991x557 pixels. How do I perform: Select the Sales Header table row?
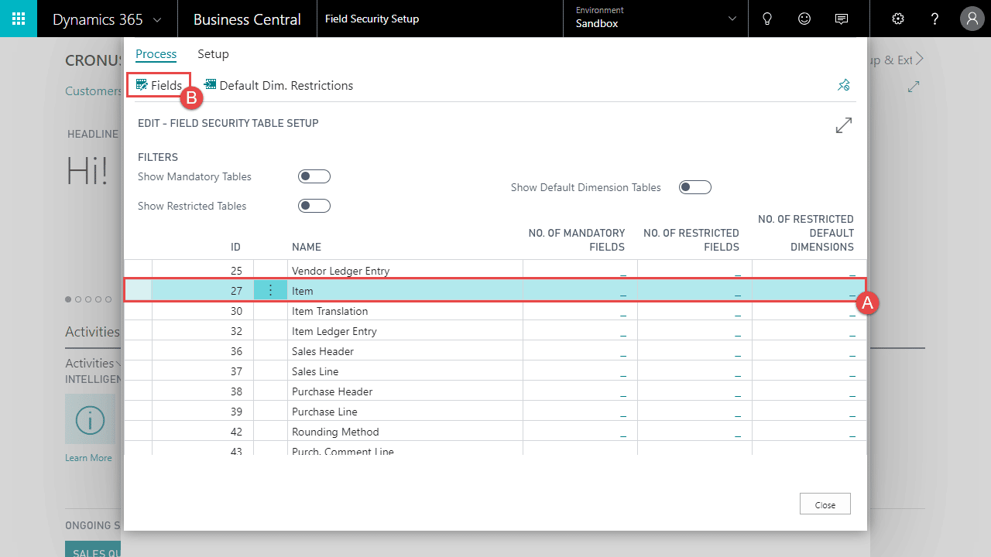tap(323, 351)
